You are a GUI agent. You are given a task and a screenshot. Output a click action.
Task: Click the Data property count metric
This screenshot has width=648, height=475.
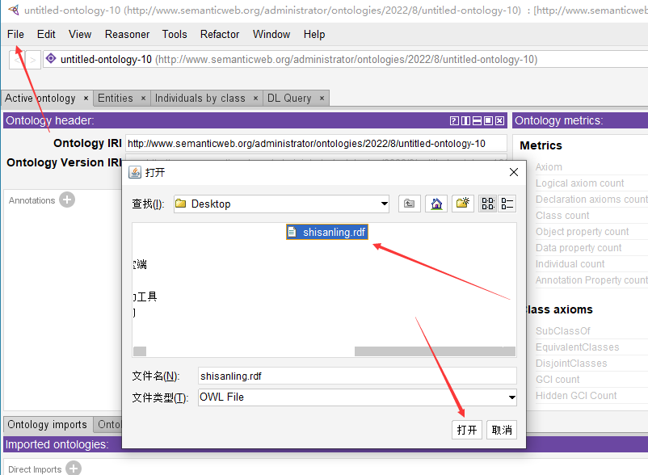pos(579,247)
